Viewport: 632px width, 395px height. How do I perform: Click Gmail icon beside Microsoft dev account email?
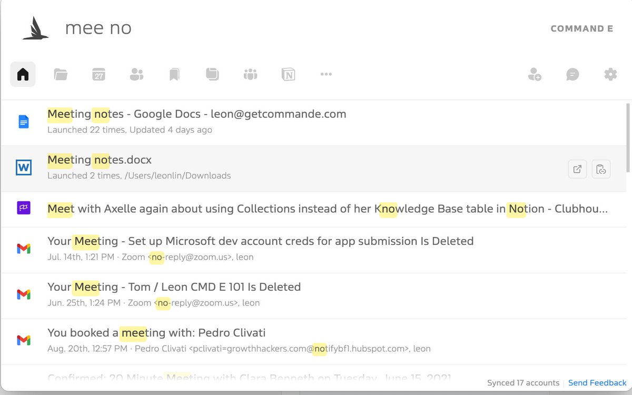(x=24, y=249)
